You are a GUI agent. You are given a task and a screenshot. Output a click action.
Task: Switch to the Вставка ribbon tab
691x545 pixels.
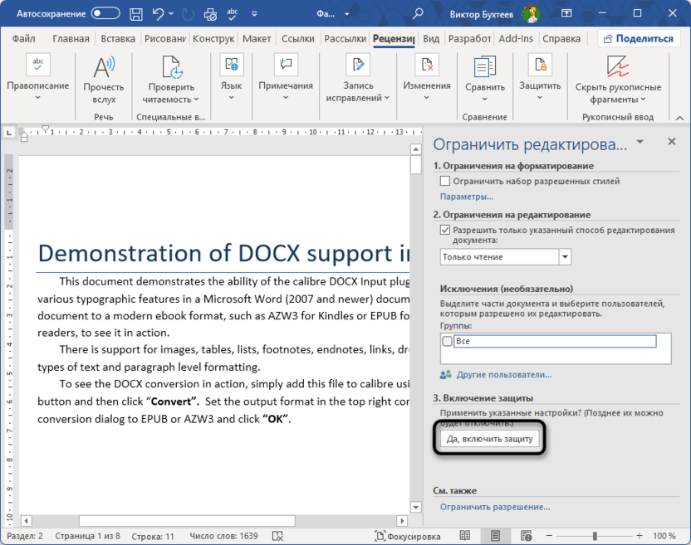tap(116, 37)
